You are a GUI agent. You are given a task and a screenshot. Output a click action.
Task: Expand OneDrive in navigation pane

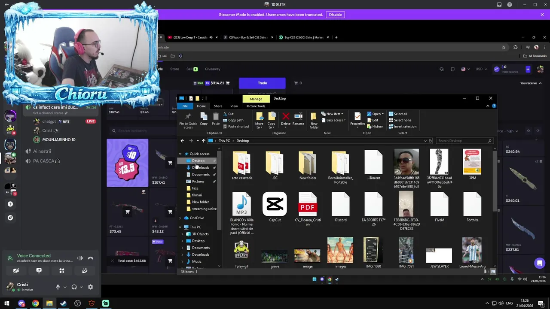[180, 218]
